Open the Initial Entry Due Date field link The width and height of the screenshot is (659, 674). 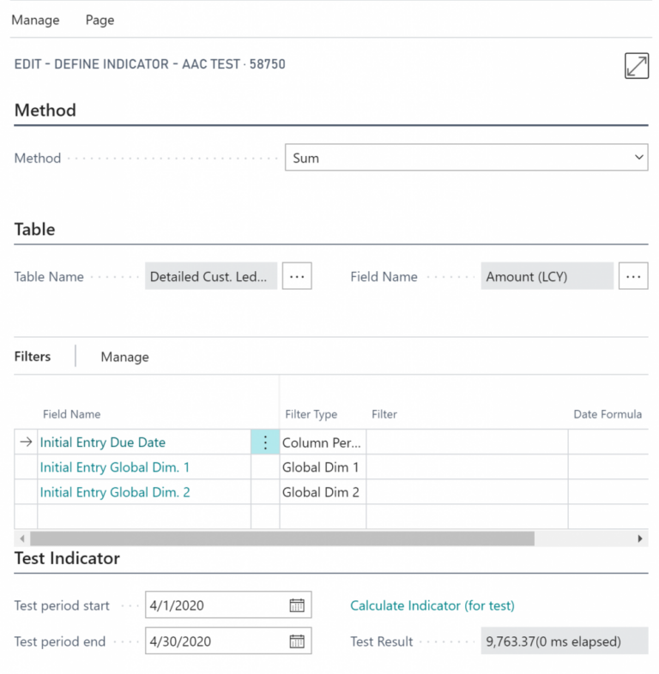click(102, 442)
